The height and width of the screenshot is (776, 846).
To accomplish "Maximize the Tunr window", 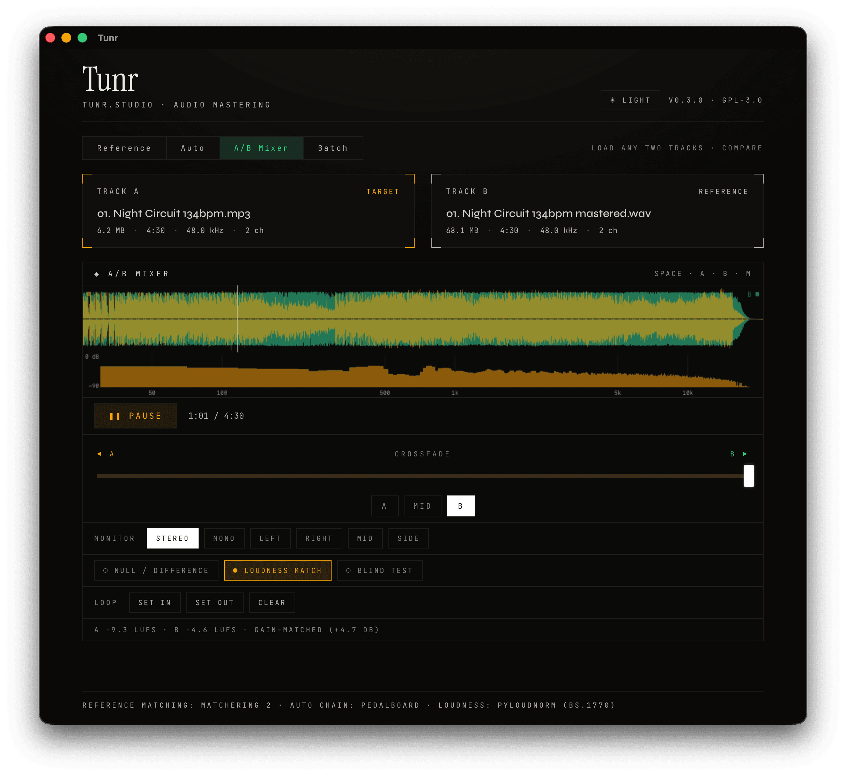I will [x=82, y=38].
